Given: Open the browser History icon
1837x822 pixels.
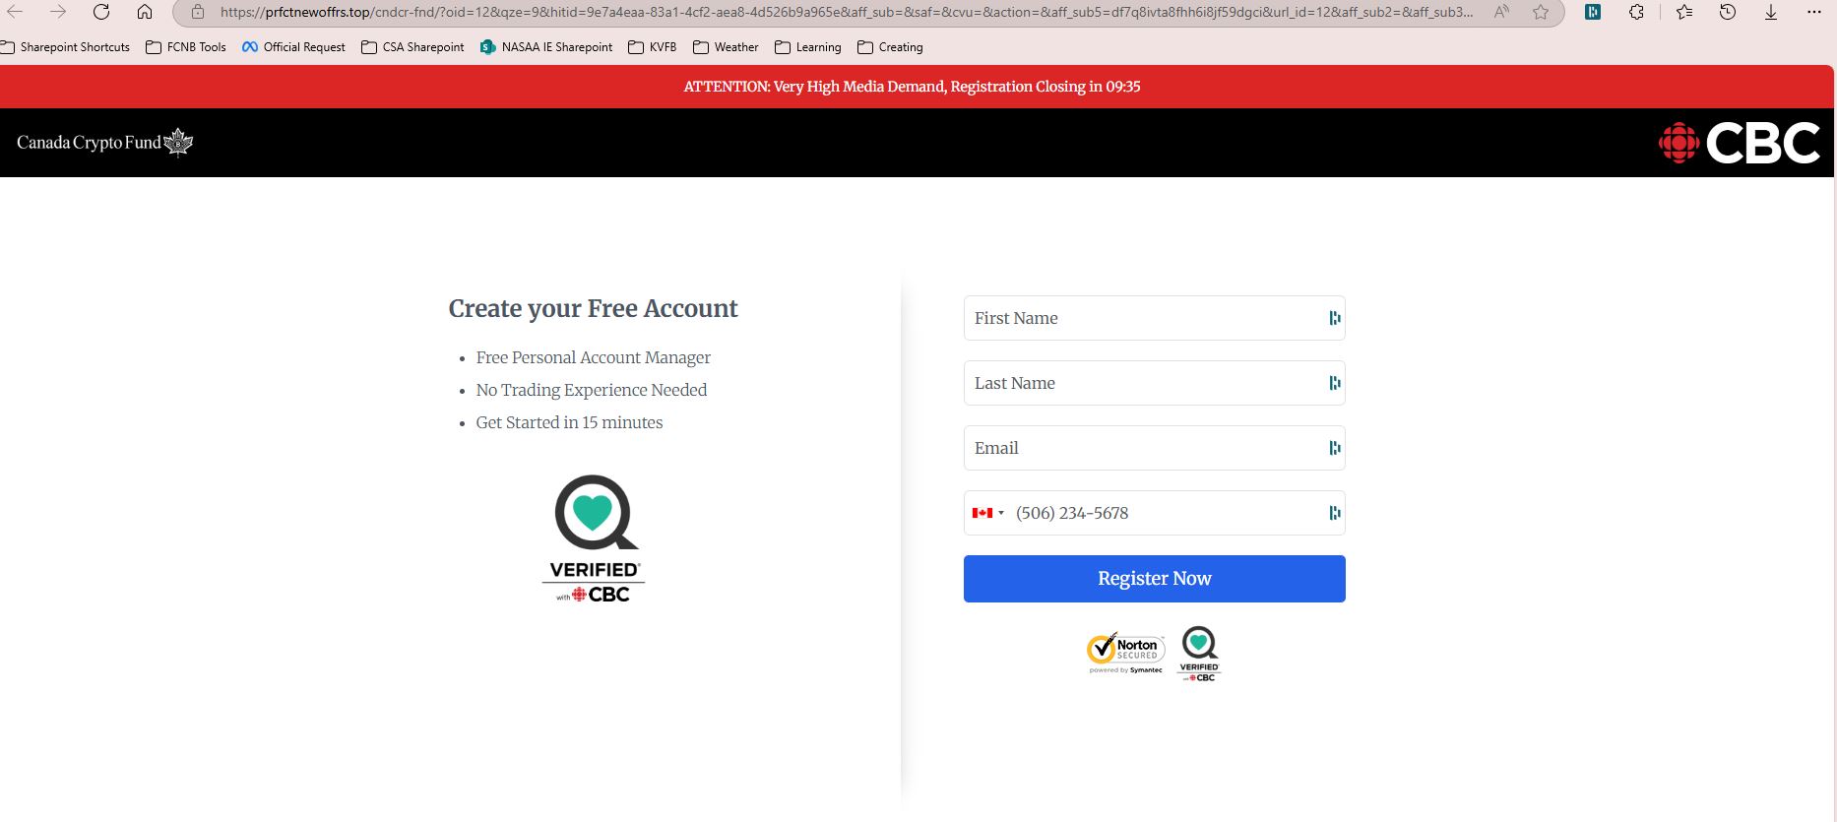Looking at the screenshot, I should coord(1728,12).
